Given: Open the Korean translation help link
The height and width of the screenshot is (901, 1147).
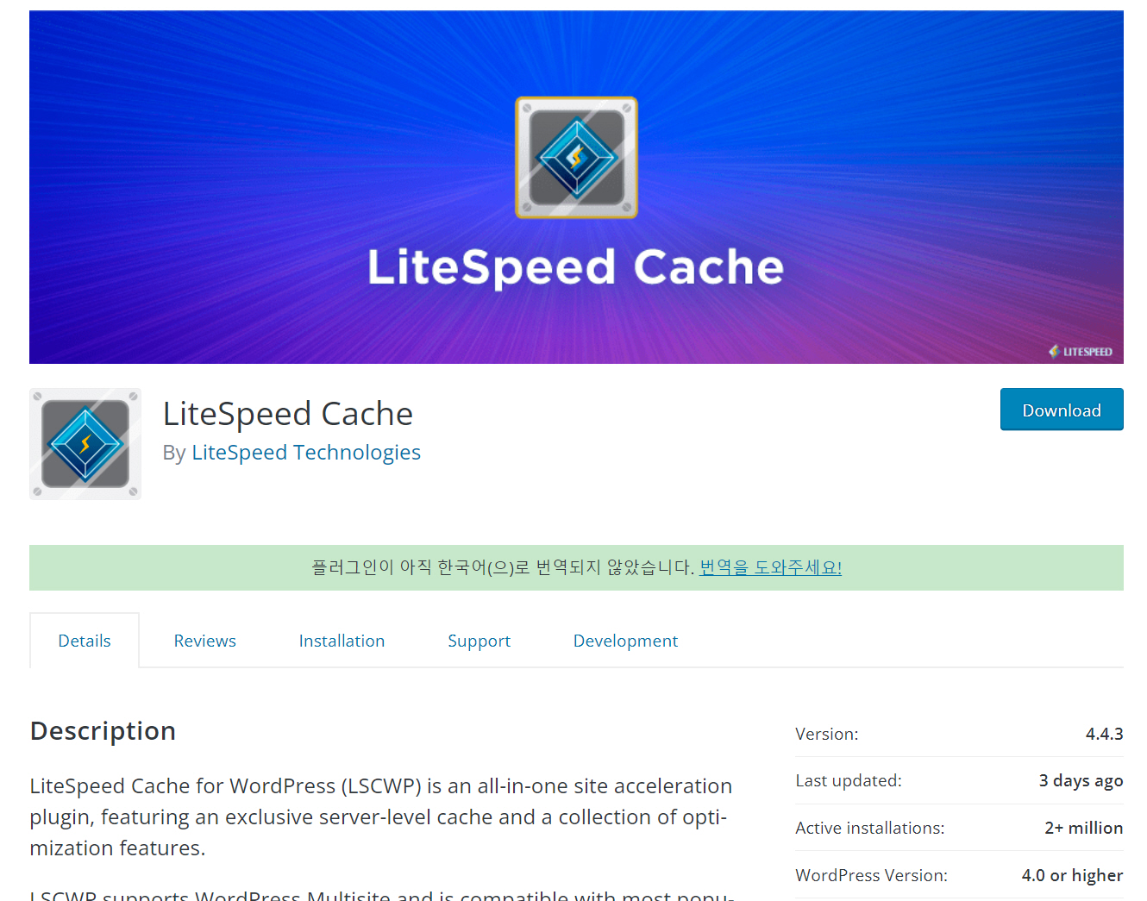Looking at the screenshot, I should point(769,567).
